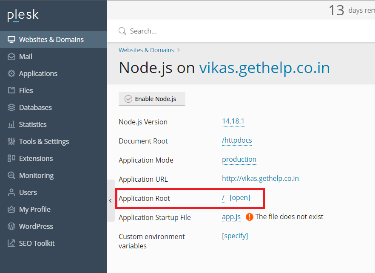Click the 13 days remaining notice
This screenshot has width=375, height=273.
pyautogui.click(x=352, y=10)
